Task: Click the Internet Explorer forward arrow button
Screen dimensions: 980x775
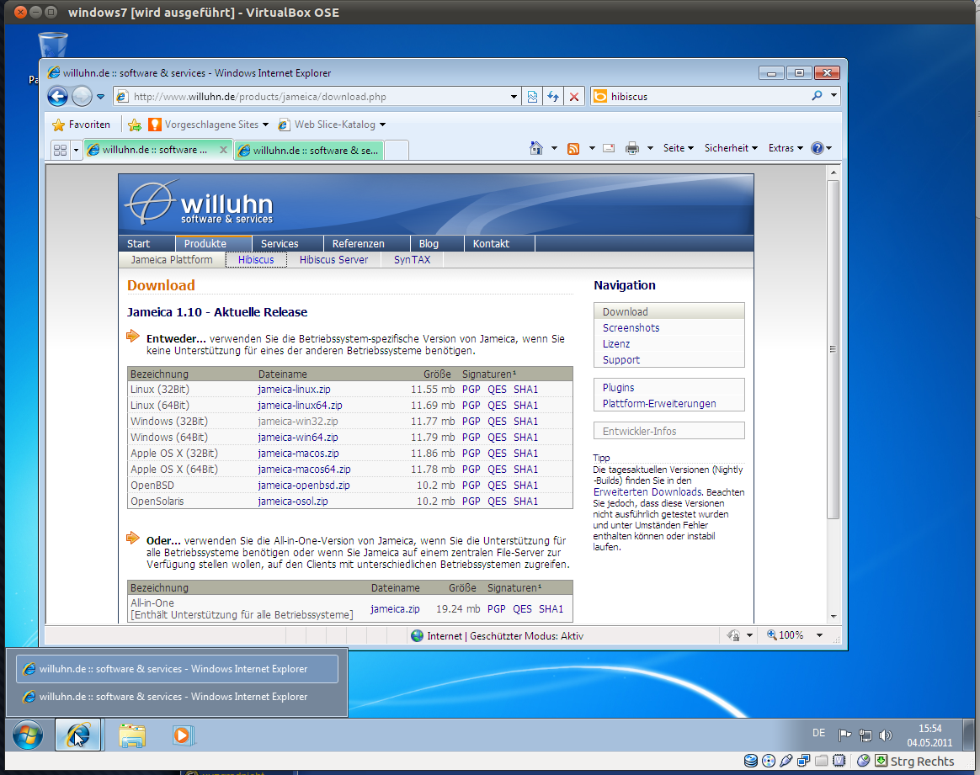Action: click(x=82, y=96)
